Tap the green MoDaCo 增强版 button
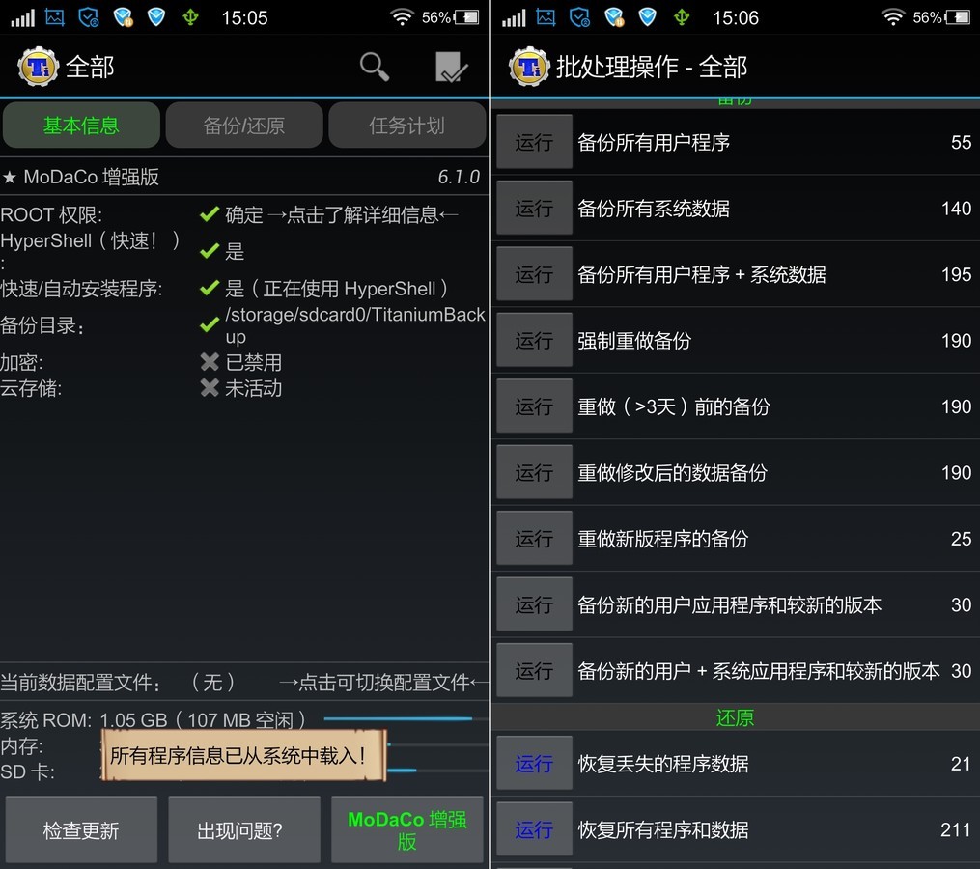This screenshot has height=869, width=980. point(406,830)
